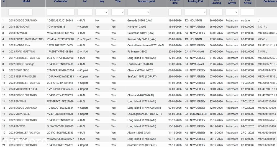Click VIN WBA3B3C51DF531756
The width and height of the screenshot is (277, 147).
(60, 33)
